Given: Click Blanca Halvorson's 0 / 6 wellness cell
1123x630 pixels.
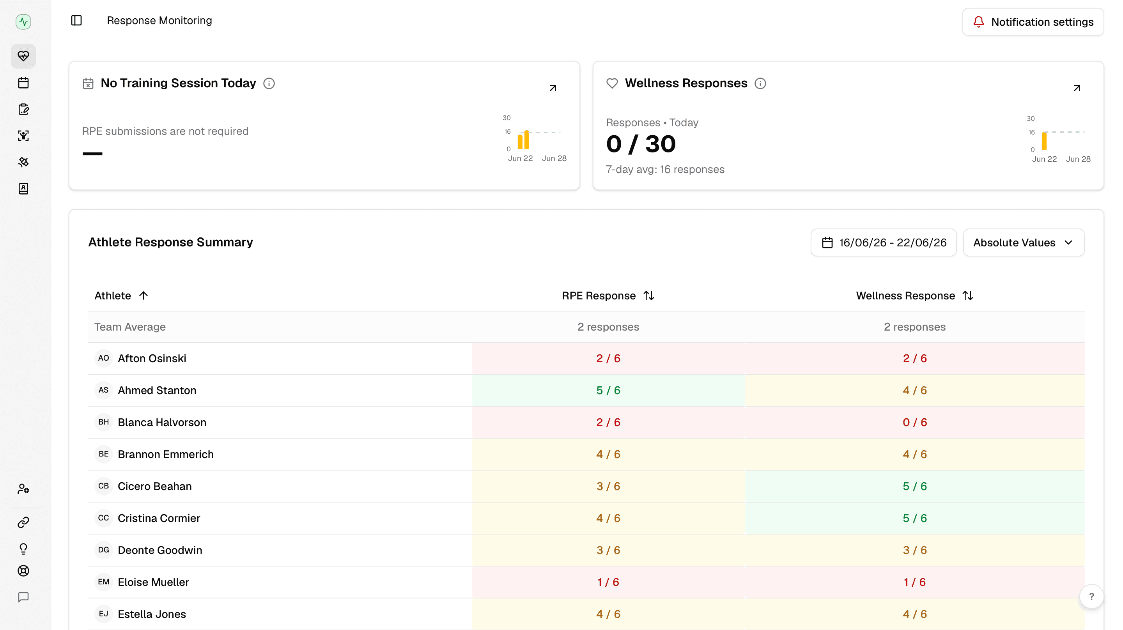Looking at the screenshot, I should (915, 422).
